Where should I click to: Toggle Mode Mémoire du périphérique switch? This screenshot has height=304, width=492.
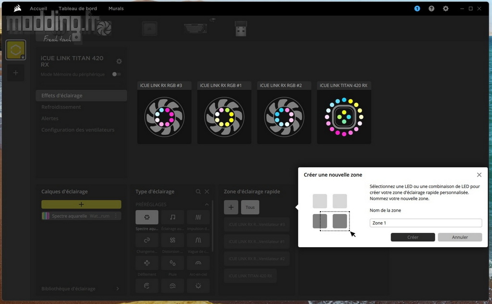tap(116, 75)
